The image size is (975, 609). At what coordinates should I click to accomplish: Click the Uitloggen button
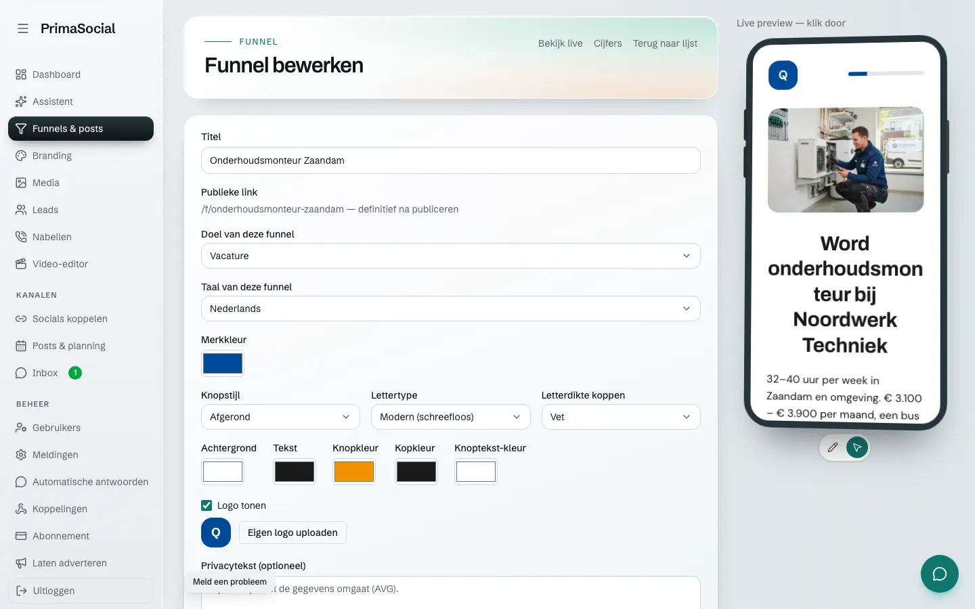click(81, 591)
